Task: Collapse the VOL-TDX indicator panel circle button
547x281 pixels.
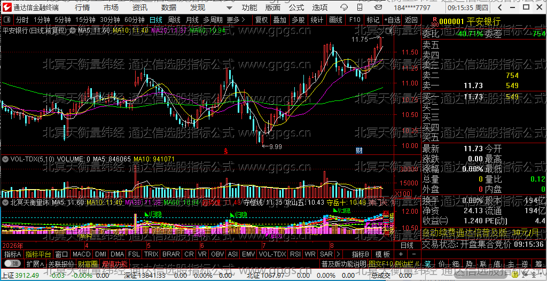Action: click(x=5, y=159)
